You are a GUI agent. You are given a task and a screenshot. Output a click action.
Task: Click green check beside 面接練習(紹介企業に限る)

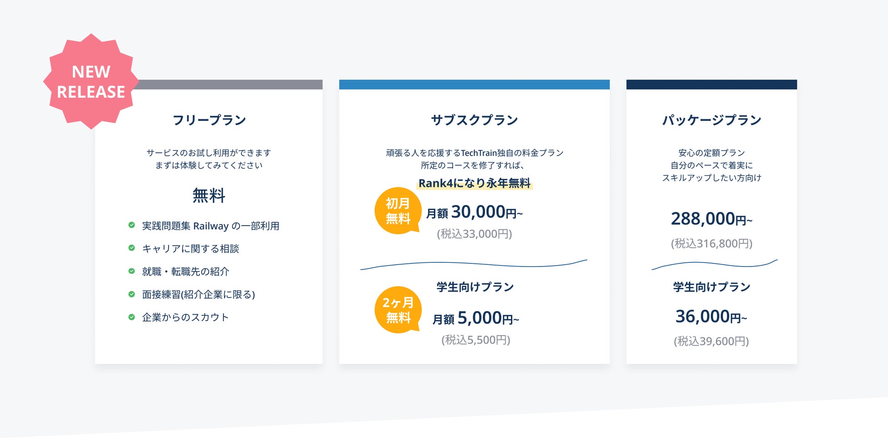132,294
